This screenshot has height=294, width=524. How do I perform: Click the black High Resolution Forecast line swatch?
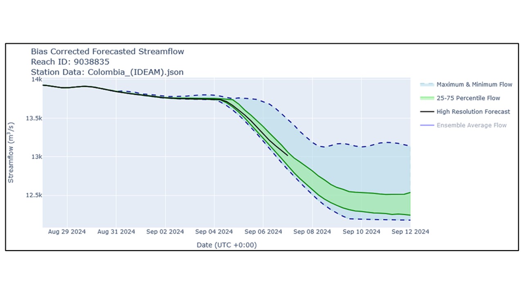(427, 111)
